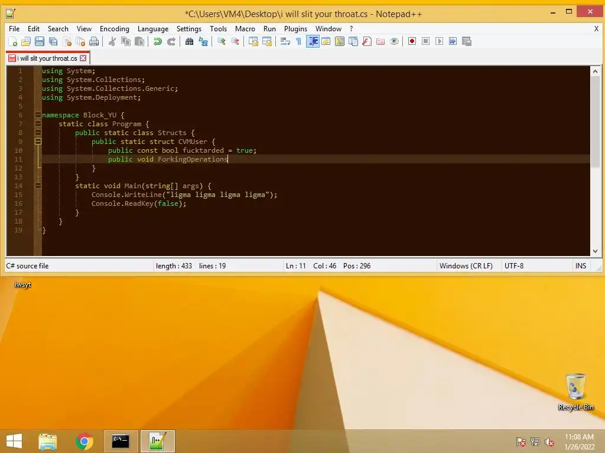This screenshot has width=605, height=453.
Task: Open the Settings menu
Action: tap(188, 29)
